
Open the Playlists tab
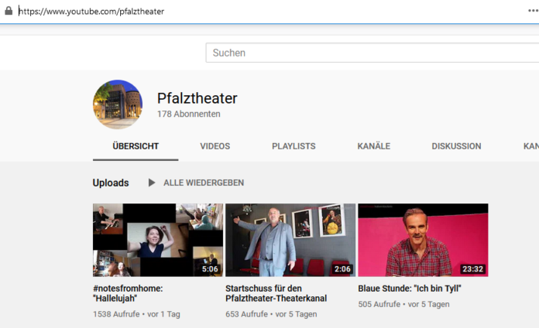coord(294,146)
